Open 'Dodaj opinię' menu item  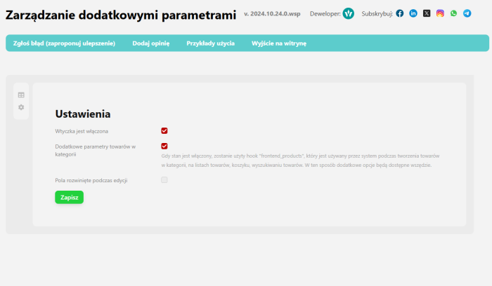pyautogui.click(x=151, y=43)
